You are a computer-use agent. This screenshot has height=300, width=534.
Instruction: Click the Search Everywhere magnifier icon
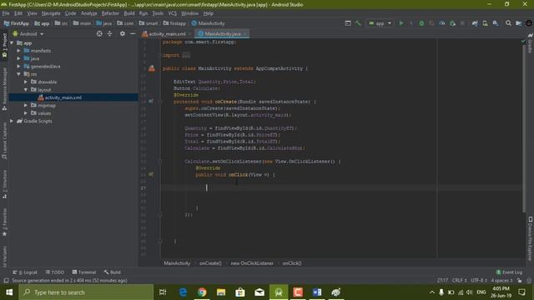tap(508, 23)
